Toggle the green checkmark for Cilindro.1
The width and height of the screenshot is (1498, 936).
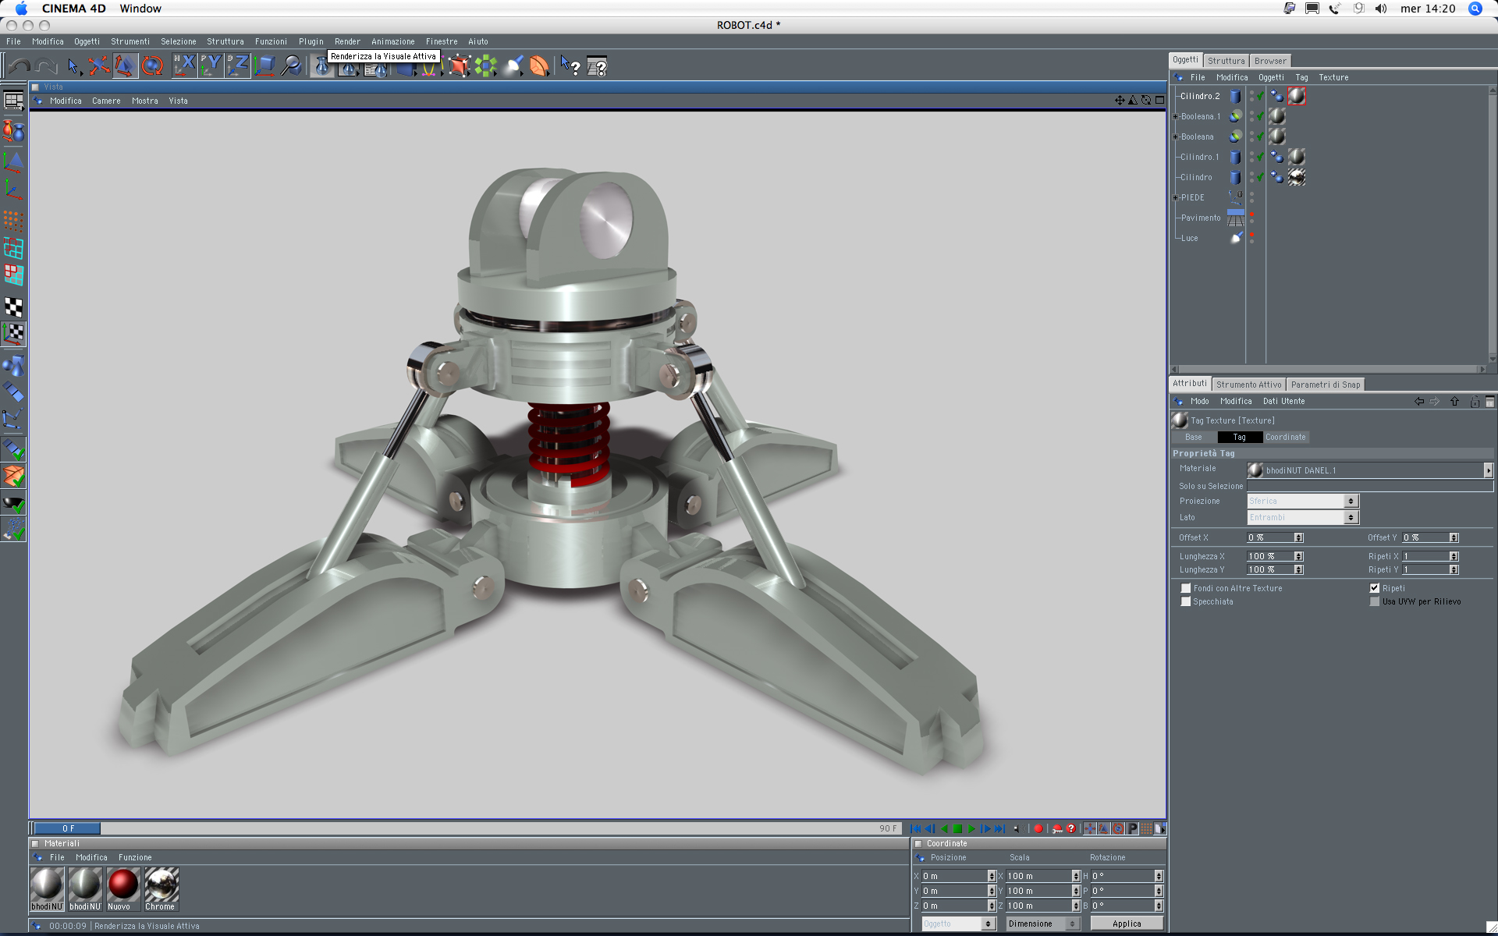(1260, 157)
